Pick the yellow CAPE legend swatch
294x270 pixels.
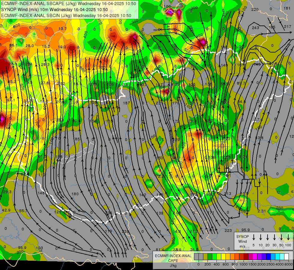(x=223, y=256)
